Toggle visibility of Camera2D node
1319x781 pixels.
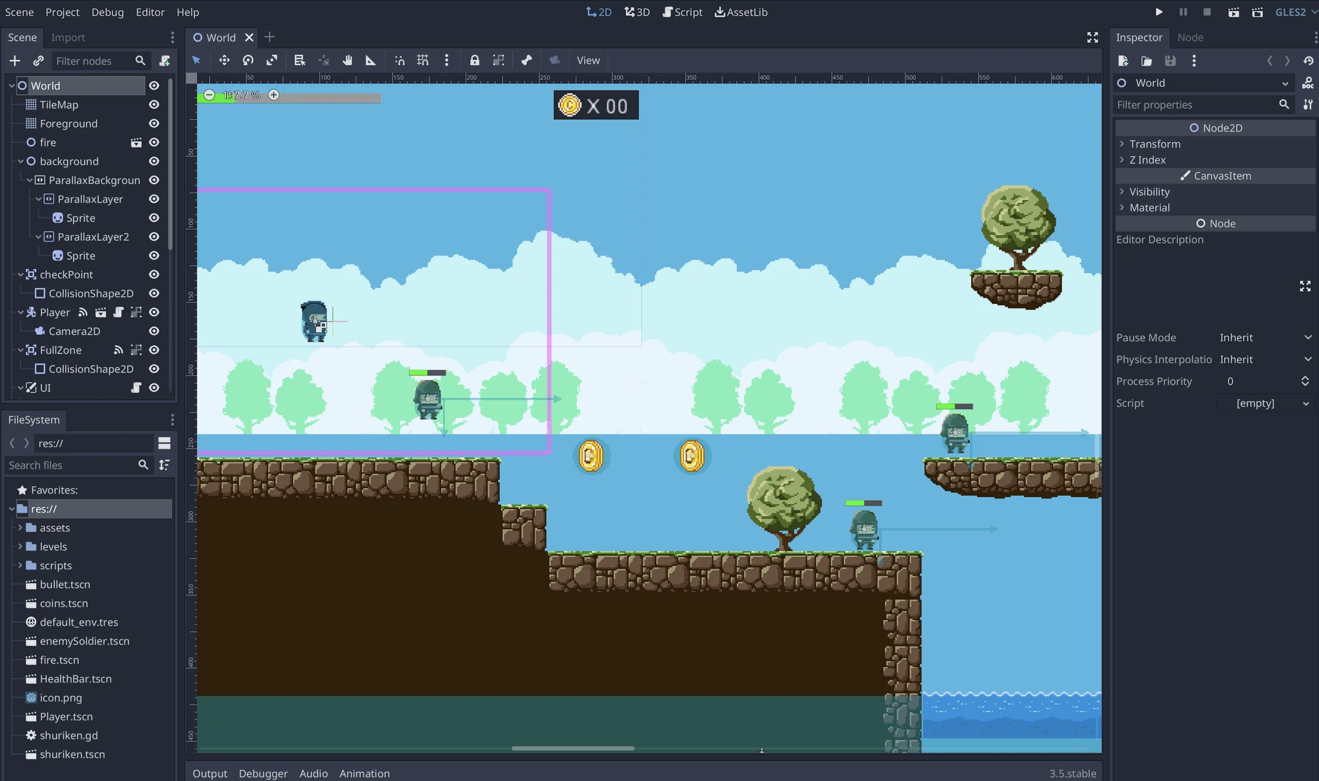tap(154, 331)
